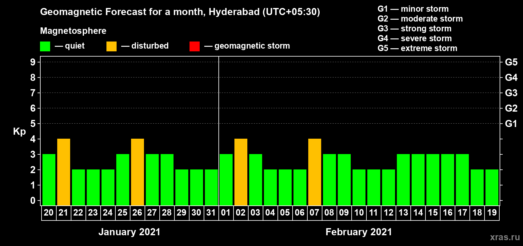Screen dimensions: 523x246
Task: Click the green quiet legend swatch
Action: (x=45, y=46)
